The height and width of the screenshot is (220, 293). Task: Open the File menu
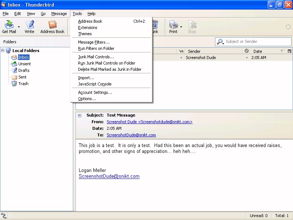pyautogui.click(x=5, y=14)
